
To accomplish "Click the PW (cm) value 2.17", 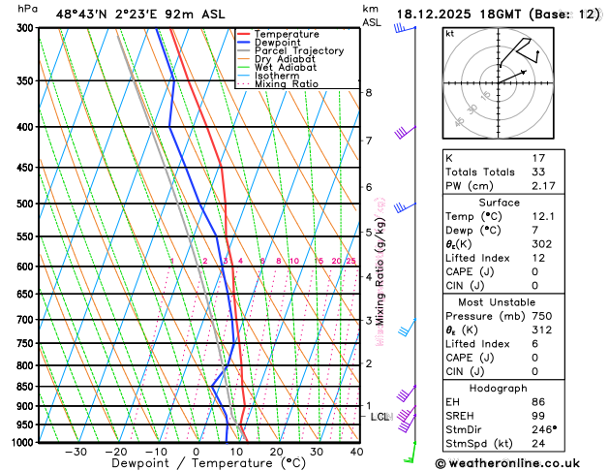I will [543, 186].
